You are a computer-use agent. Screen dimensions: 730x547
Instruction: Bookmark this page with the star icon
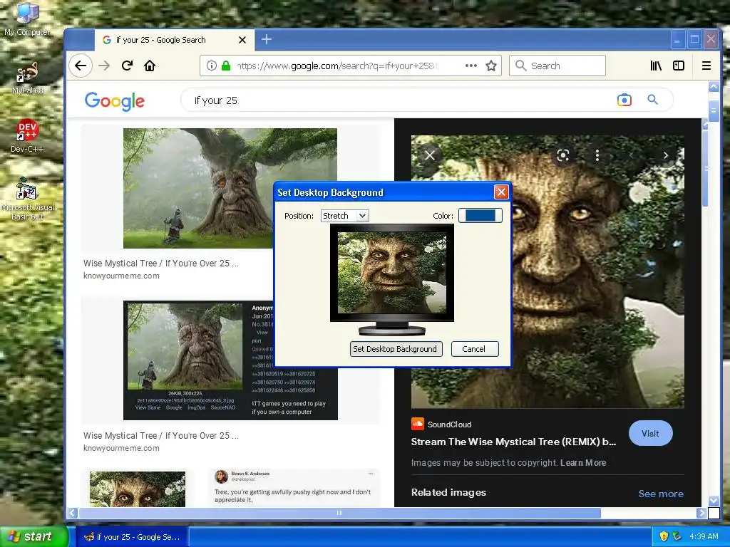491,66
